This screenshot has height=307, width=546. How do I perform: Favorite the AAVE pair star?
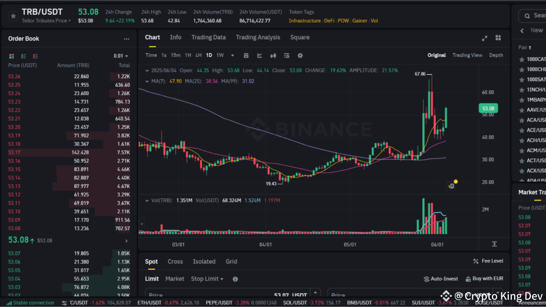tap(522, 110)
